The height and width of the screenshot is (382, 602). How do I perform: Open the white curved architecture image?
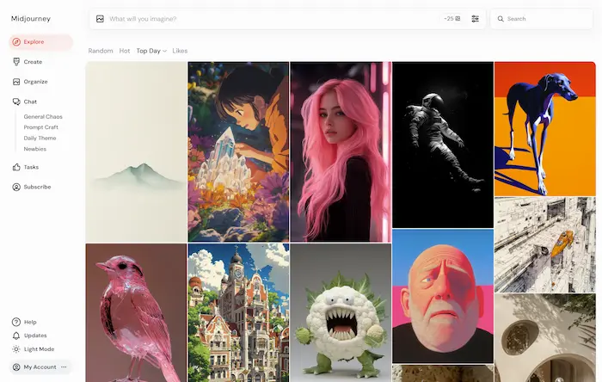tap(544, 338)
